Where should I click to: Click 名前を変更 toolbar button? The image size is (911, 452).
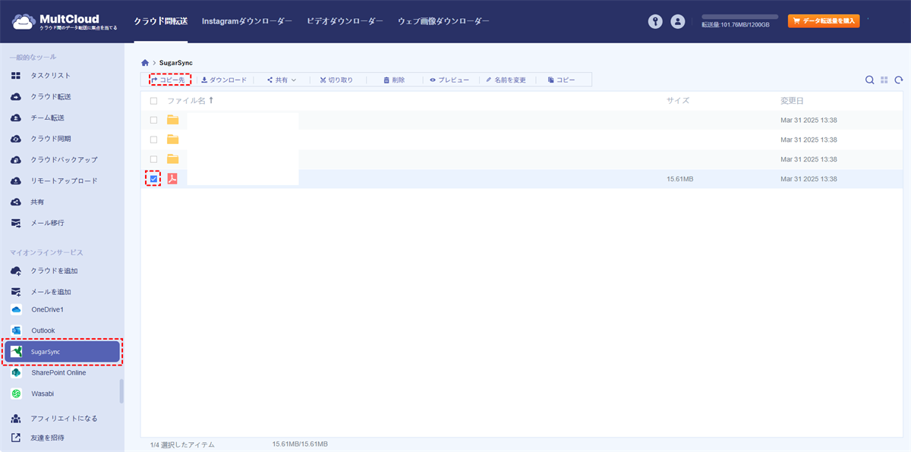click(506, 80)
